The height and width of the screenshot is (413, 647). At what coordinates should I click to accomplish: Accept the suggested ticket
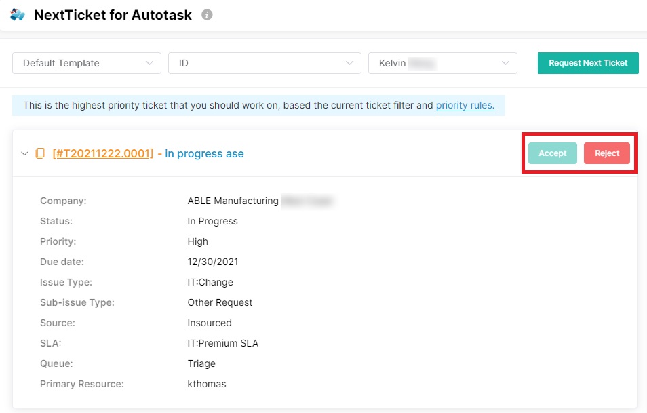(552, 153)
